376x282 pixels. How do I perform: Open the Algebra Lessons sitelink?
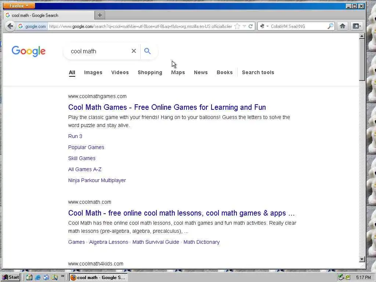109,242
